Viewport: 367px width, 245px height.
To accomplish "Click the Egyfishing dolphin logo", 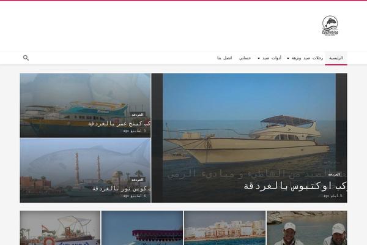I will click(x=330, y=26).
